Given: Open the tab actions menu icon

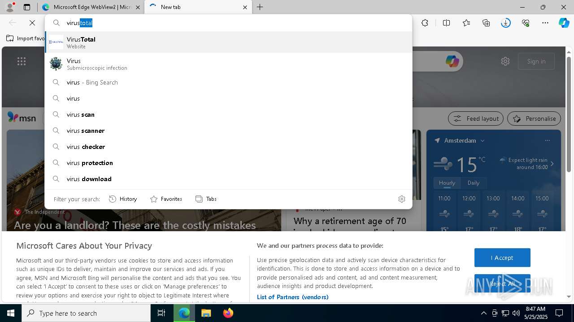Looking at the screenshot, I should click(x=27, y=7).
